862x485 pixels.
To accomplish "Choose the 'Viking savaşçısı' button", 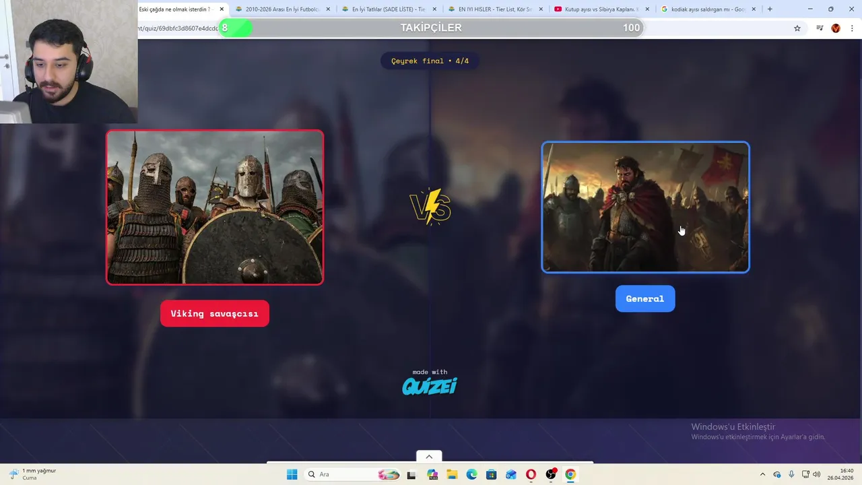I will (x=215, y=314).
